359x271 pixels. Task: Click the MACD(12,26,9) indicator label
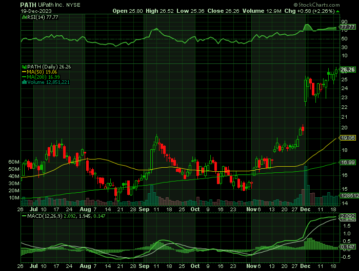45,216
